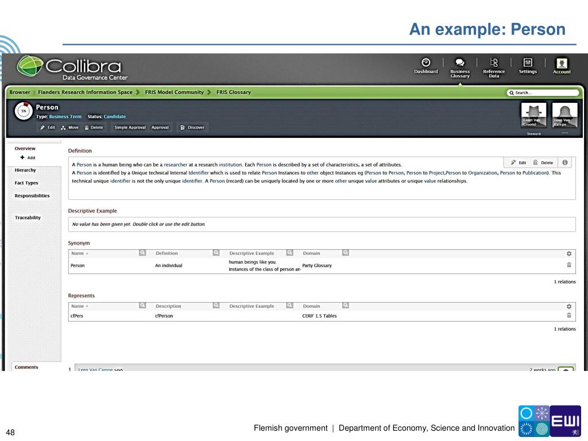Image resolution: width=588 pixels, height=441 pixels.
Task: Open the Organization link in the definition
Action: pyautogui.click(x=482, y=173)
